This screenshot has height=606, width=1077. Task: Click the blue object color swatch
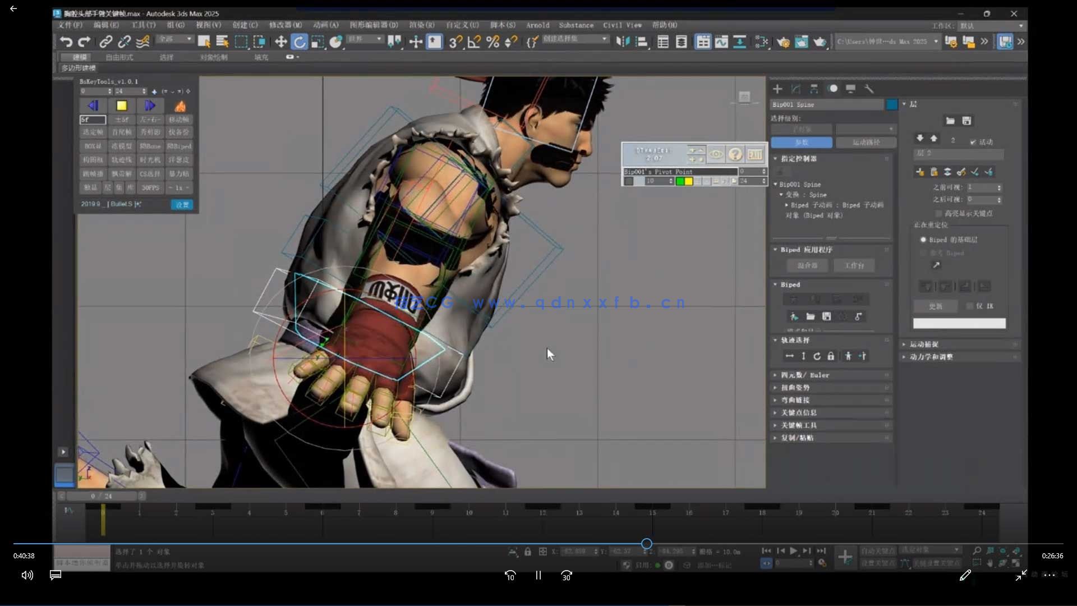[891, 104]
